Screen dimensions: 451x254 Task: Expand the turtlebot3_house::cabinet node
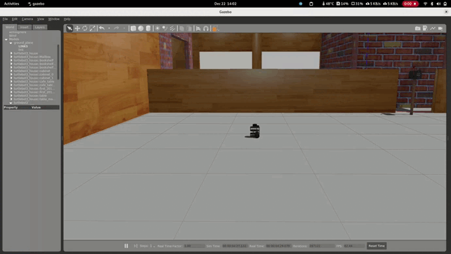coord(11,71)
